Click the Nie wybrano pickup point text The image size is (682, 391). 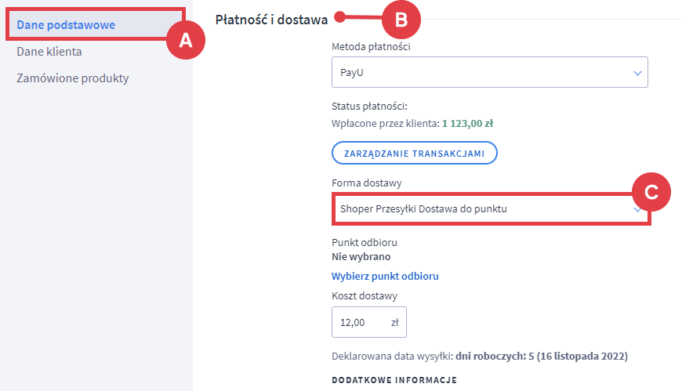(361, 256)
